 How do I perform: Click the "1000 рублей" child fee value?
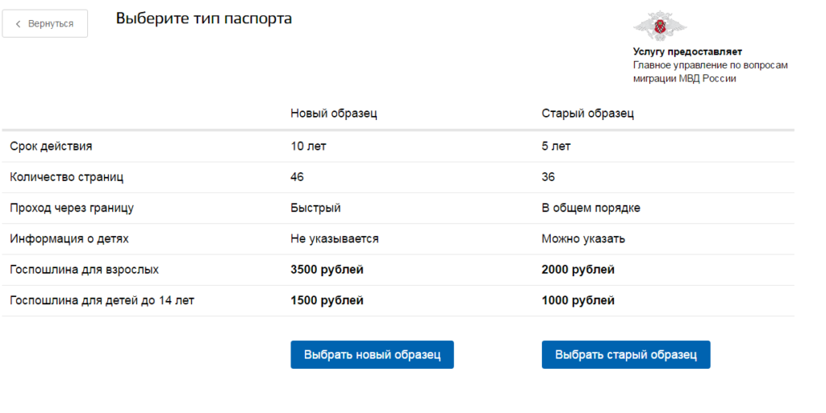coord(578,301)
